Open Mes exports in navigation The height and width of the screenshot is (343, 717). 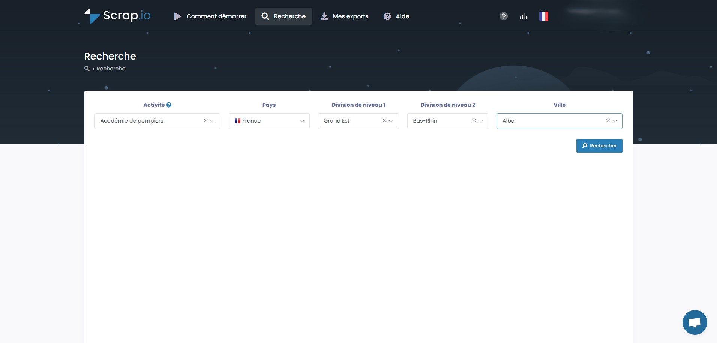pos(344,16)
